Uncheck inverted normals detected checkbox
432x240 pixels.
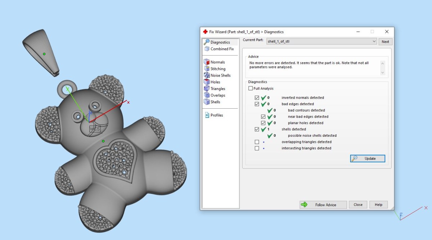tap(257, 98)
